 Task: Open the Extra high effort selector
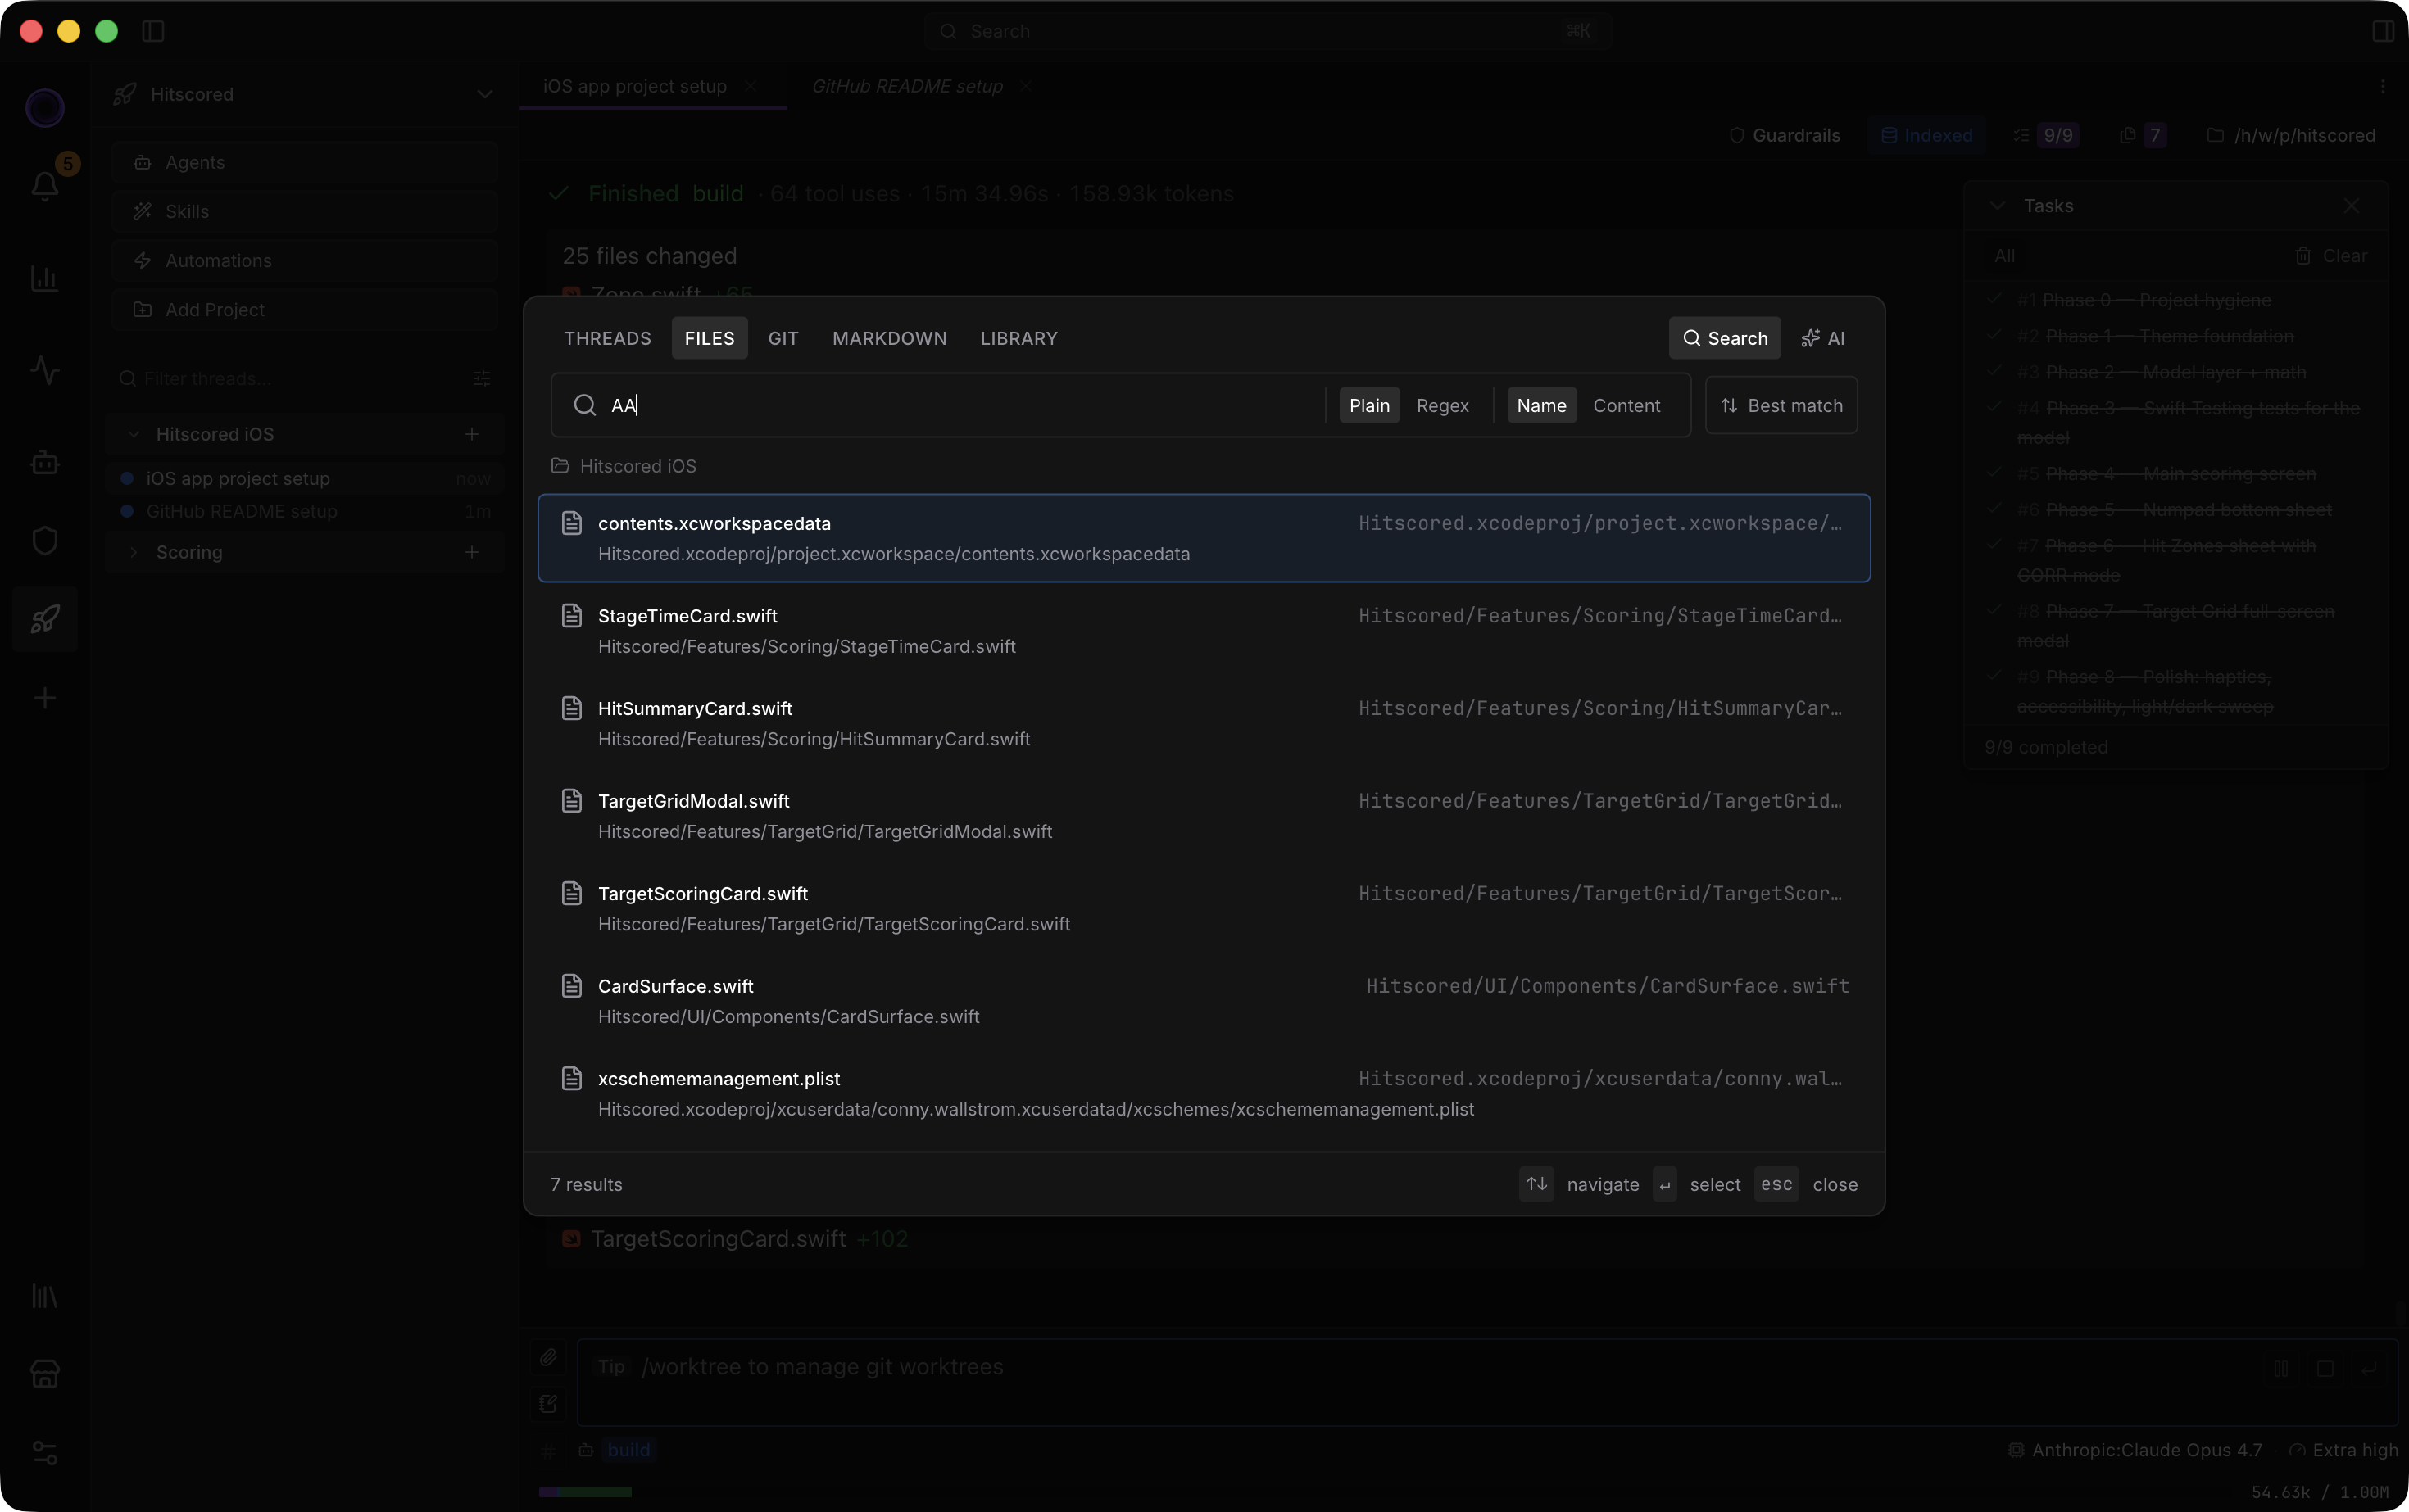2344,1450
